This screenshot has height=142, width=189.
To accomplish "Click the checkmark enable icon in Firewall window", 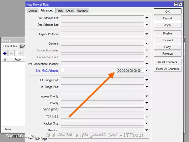I will coord(20,53).
